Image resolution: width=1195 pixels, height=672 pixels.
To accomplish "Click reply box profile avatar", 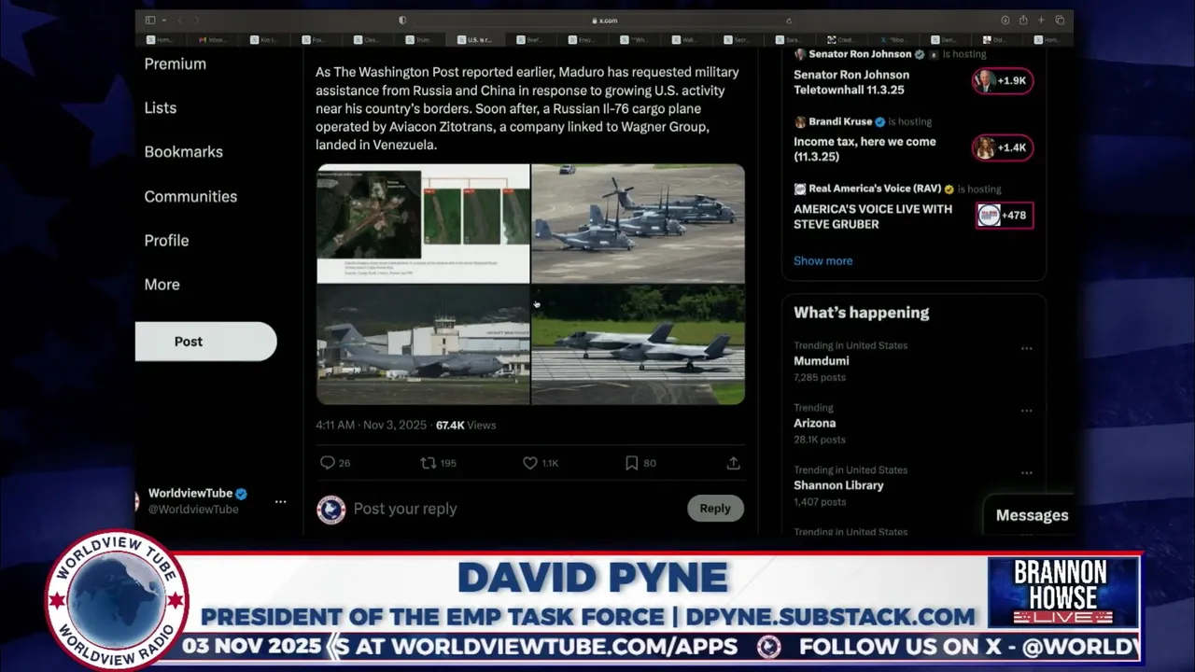I will (x=331, y=509).
